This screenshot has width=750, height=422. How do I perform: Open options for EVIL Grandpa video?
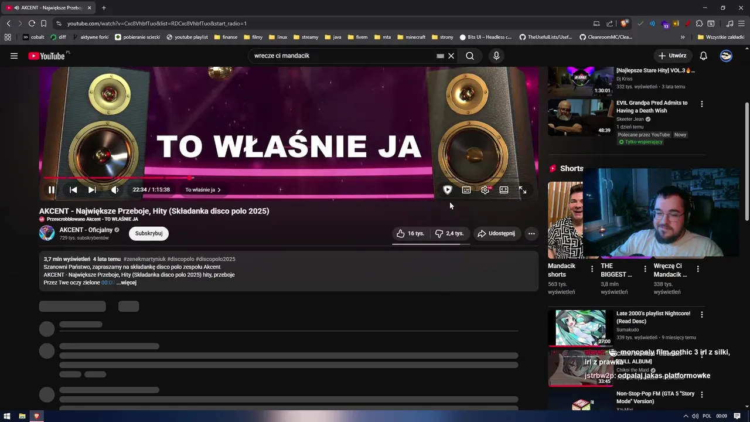(x=702, y=104)
